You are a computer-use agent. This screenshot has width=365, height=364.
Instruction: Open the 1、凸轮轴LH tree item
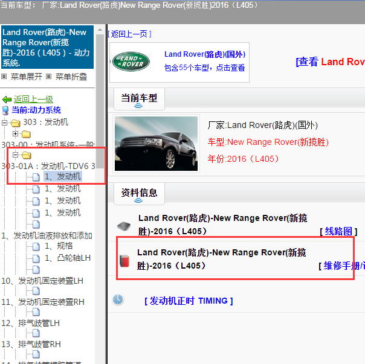(68, 258)
